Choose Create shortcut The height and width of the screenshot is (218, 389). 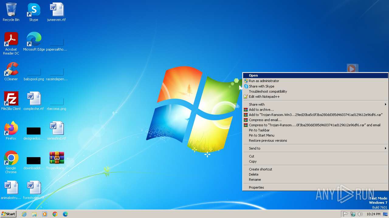315,169
